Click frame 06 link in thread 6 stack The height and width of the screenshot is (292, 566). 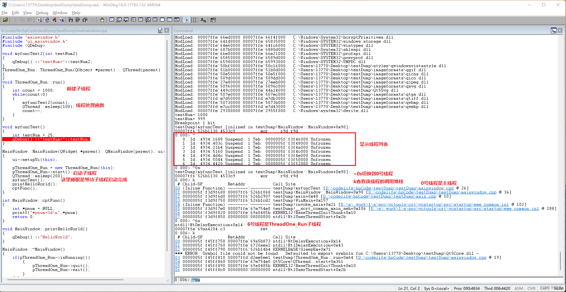coord(177,270)
